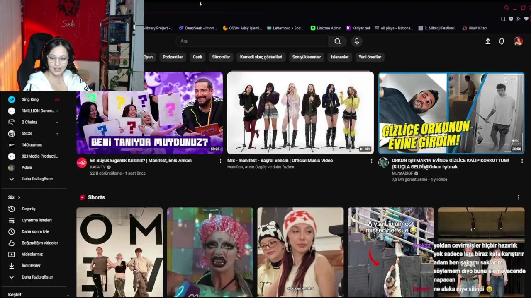The width and height of the screenshot is (531, 298).
Task: Open the İndirilenler download icon
Action: pos(12,266)
